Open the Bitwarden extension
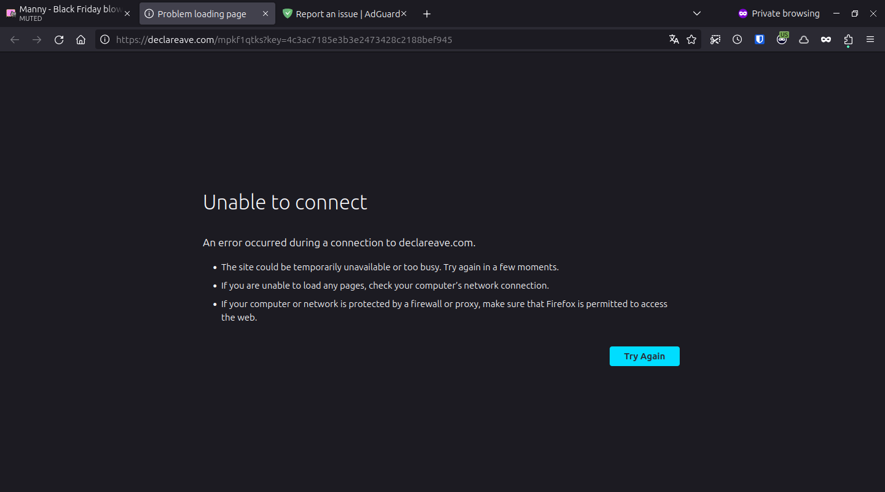The image size is (885, 492). (x=759, y=39)
